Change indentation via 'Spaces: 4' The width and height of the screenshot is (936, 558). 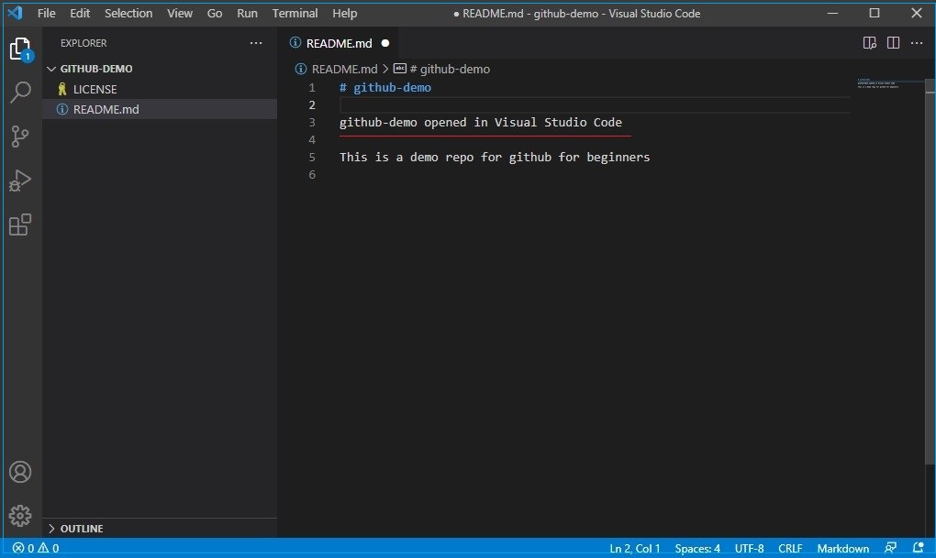point(697,548)
